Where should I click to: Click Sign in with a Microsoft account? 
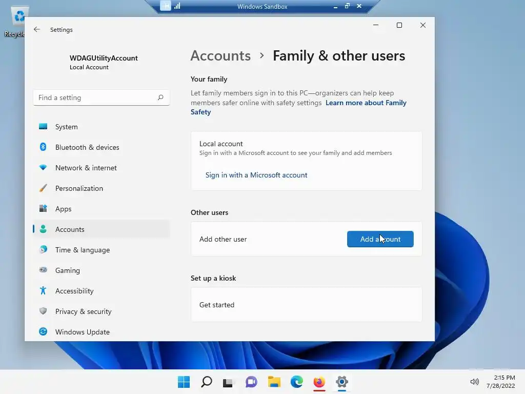click(x=256, y=175)
